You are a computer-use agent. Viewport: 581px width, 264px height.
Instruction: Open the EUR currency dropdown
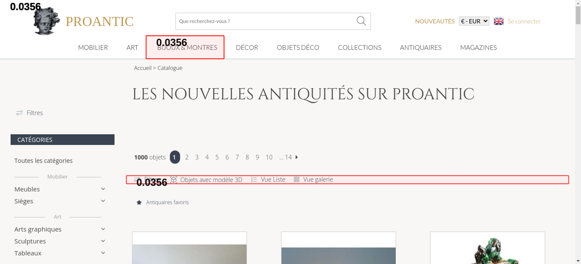(474, 21)
